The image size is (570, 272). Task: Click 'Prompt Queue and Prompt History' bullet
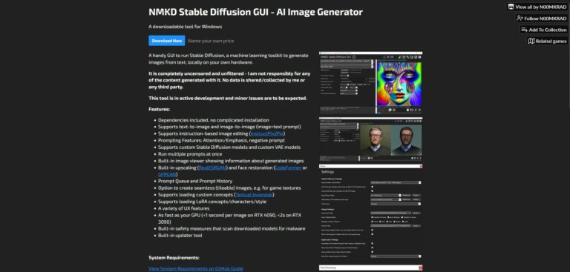195,182
